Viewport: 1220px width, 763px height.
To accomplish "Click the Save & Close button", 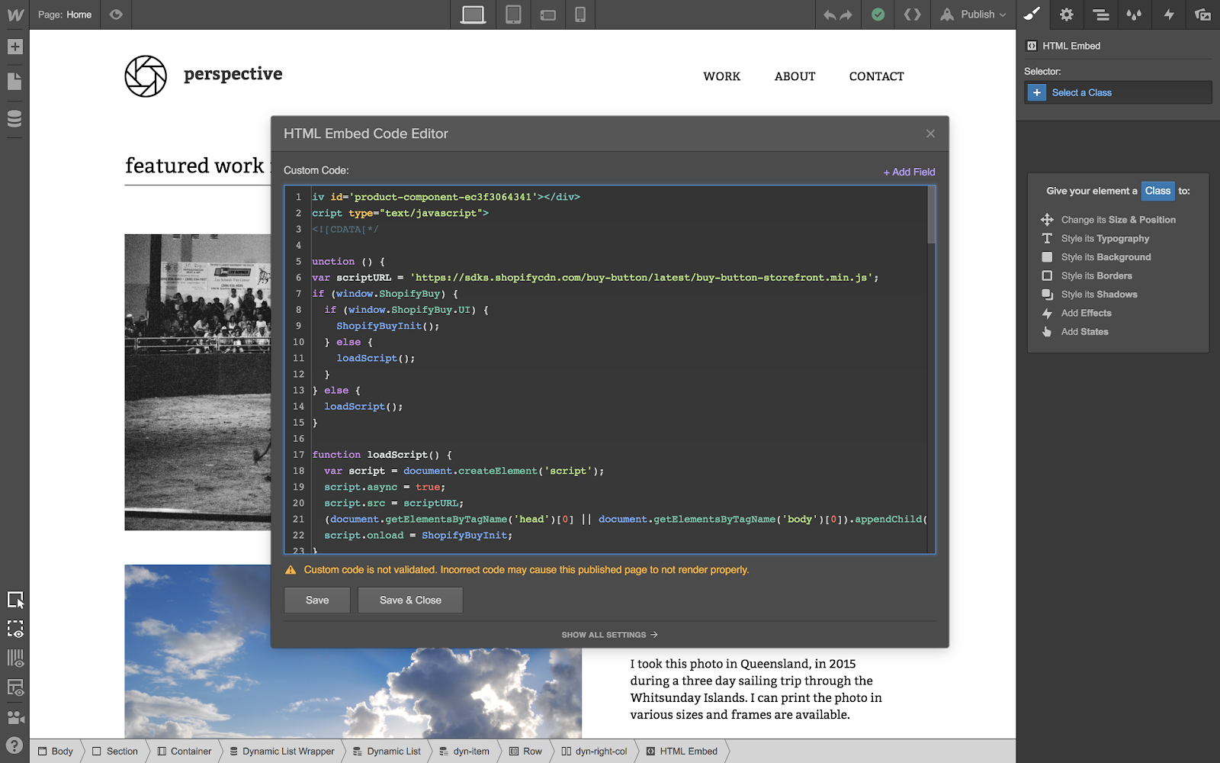I will (x=409, y=600).
